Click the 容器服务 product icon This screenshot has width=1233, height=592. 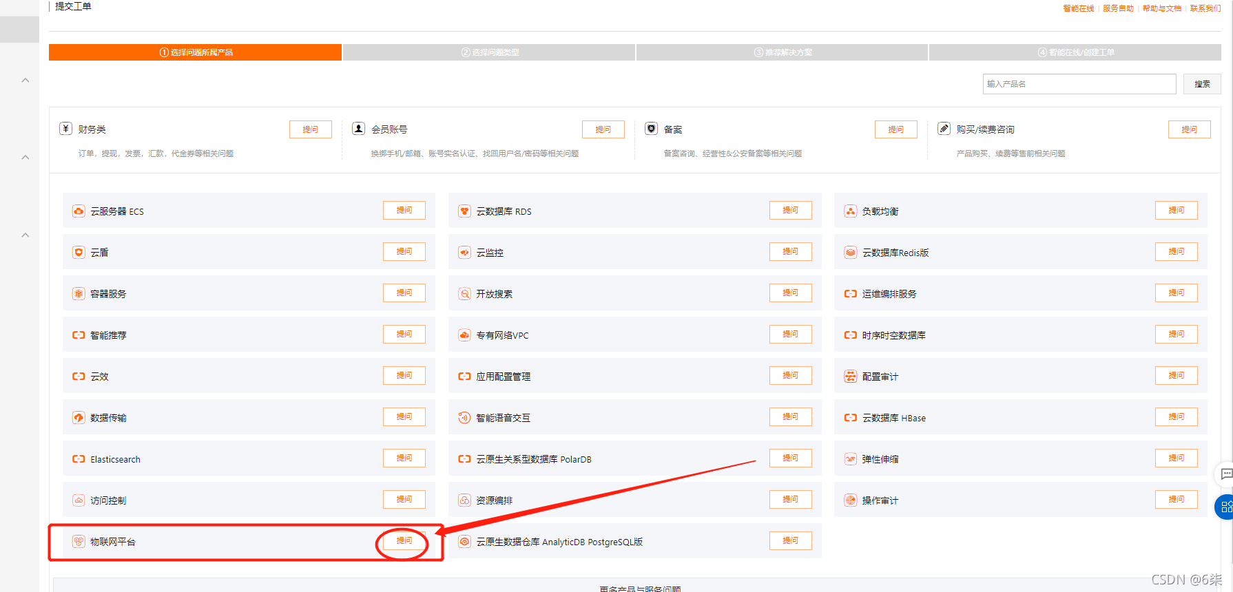click(79, 294)
